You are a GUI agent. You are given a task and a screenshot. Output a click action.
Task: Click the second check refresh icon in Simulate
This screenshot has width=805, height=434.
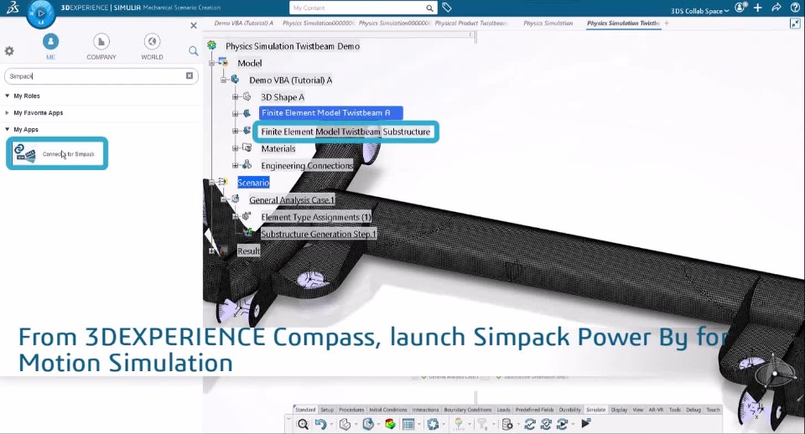pos(546,424)
